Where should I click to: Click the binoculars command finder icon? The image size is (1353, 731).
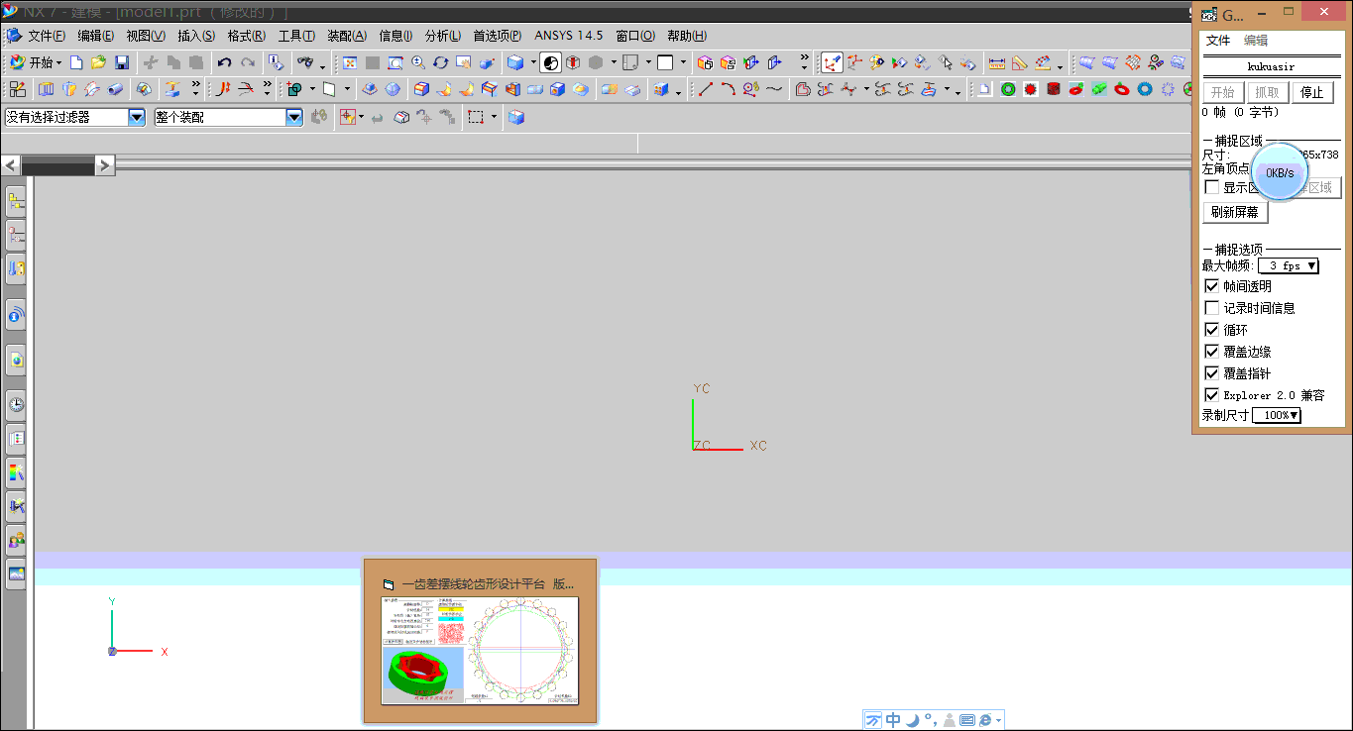tap(305, 62)
